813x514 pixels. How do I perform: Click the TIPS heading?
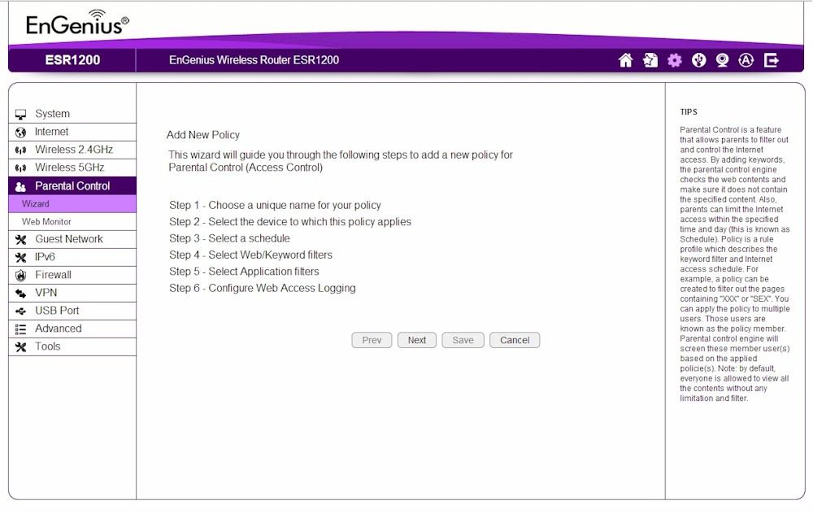pyautogui.click(x=689, y=112)
